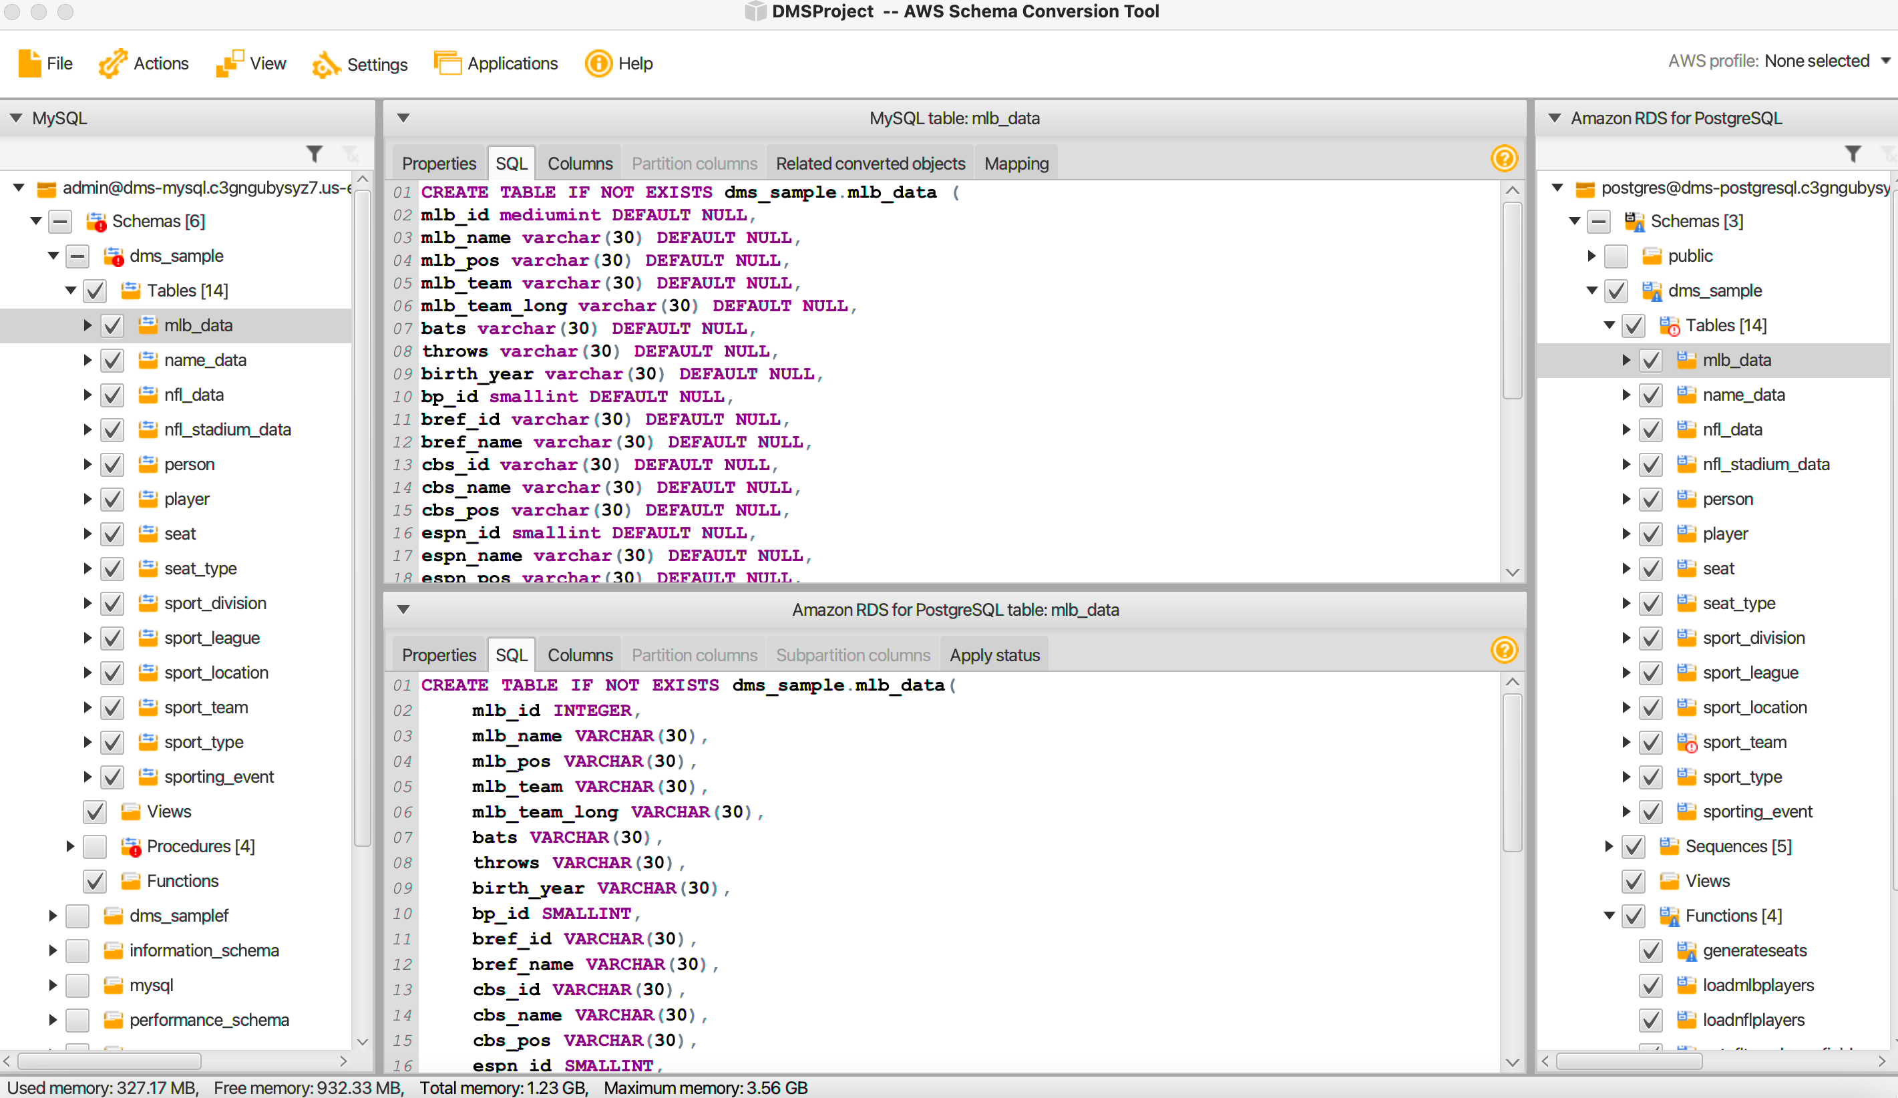Click the MySQL panel filter icon
The height and width of the screenshot is (1098, 1898).
pyautogui.click(x=315, y=154)
